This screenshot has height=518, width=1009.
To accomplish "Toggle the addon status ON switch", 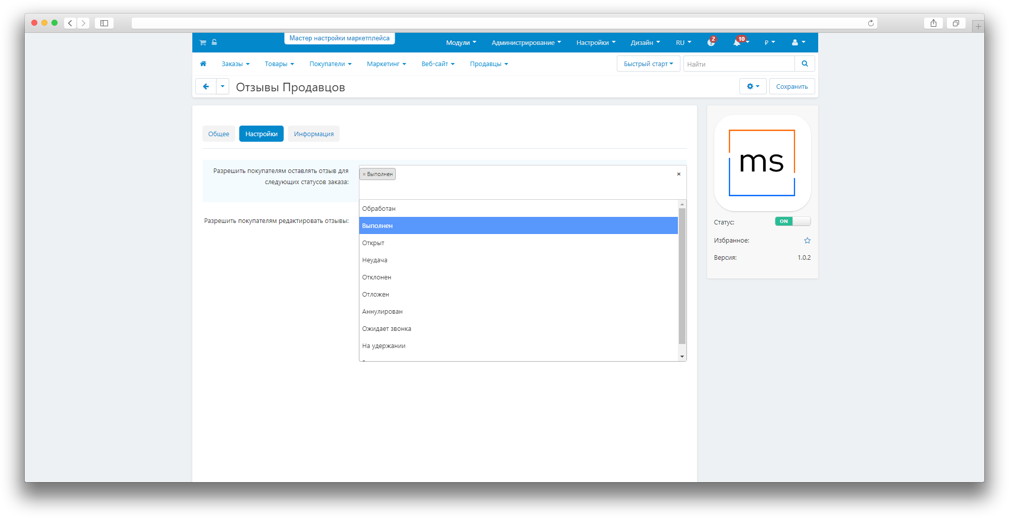I will 793,221.
